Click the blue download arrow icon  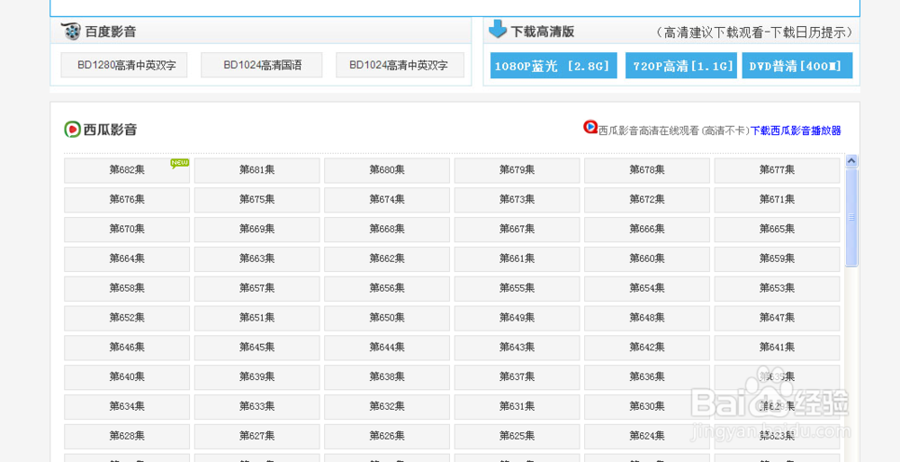[497, 29]
